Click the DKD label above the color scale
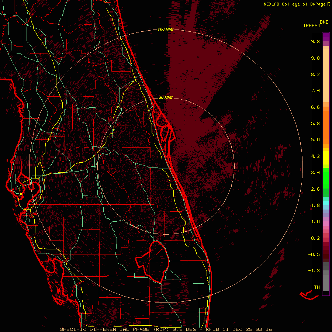This screenshot has height=332, width=332. [x=324, y=22]
